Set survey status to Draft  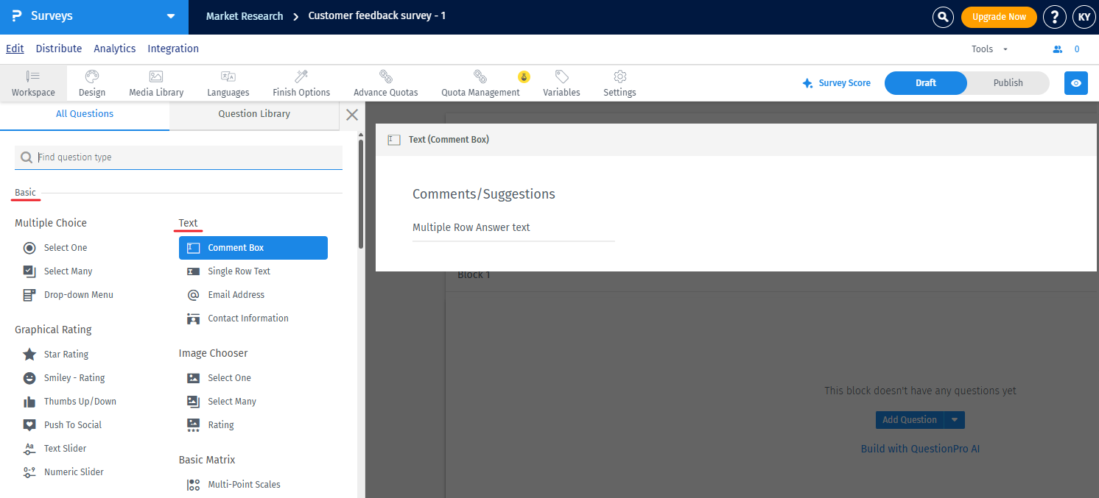(x=926, y=83)
